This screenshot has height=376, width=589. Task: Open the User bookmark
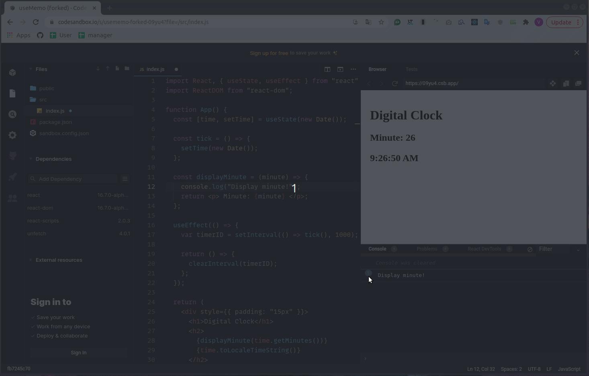pyautogui.click(x=61, y=35)
